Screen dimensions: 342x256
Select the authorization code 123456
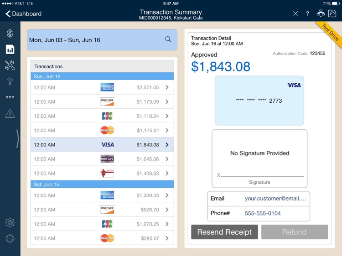[317, 54]
